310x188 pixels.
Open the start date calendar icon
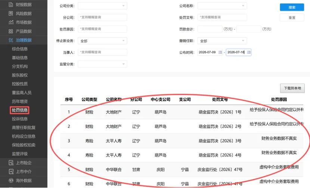click(x=220, y=52)
